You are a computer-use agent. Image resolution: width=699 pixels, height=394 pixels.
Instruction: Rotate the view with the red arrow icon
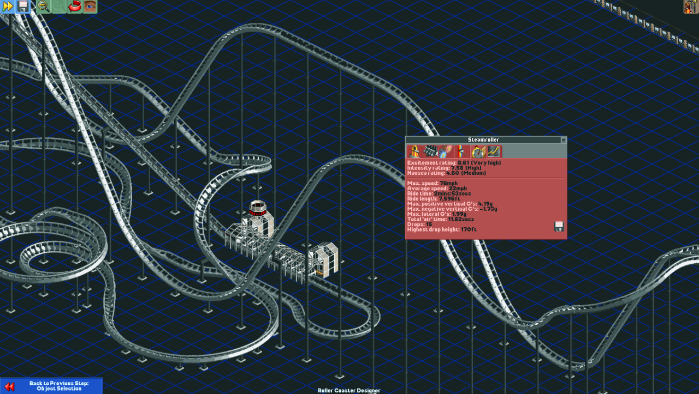click(75, 7)
